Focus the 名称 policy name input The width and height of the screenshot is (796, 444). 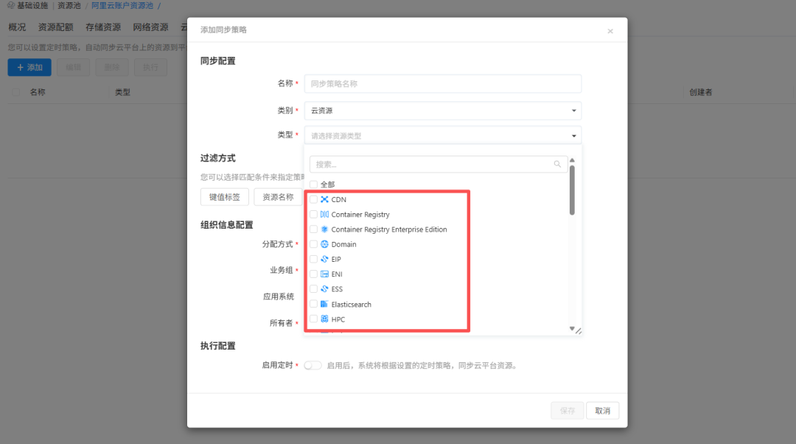point(442,84)
